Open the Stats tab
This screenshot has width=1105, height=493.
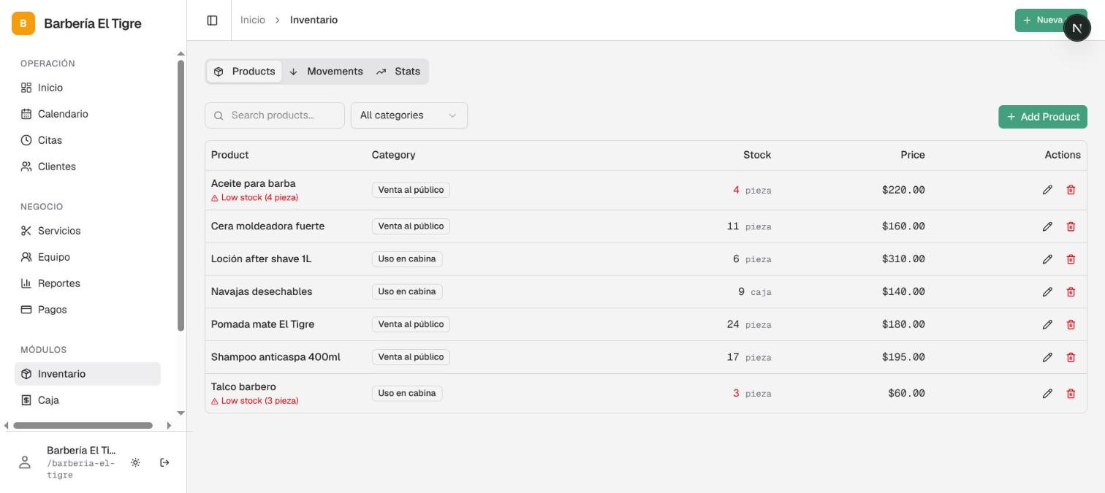(398, 72)
